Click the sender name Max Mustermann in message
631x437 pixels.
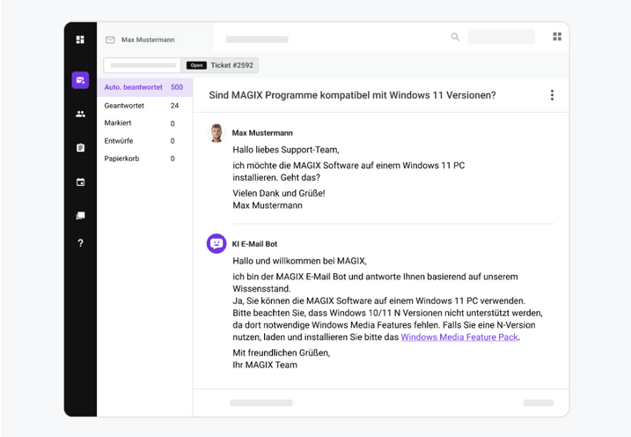coord(262,133)
